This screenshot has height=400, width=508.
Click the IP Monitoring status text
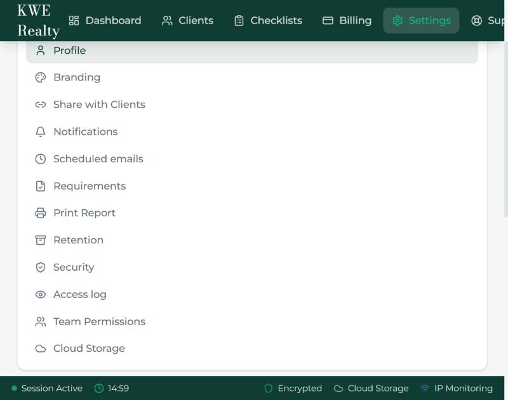click(464, 389)
